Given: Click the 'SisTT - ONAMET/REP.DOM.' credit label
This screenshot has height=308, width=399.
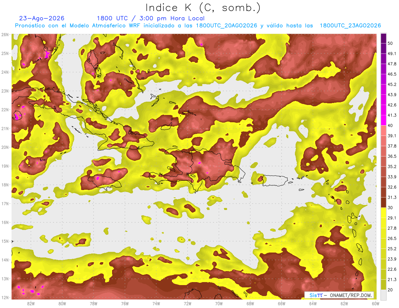Looking at the screenshot, I should tap(339, 295).
